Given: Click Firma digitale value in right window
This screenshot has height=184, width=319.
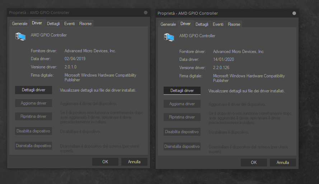Looking at the screenshot, I should [x=249, y=78].
